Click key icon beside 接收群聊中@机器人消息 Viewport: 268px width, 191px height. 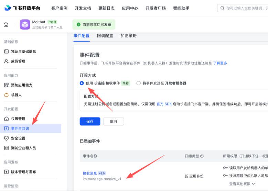click(x=225, y=176)
